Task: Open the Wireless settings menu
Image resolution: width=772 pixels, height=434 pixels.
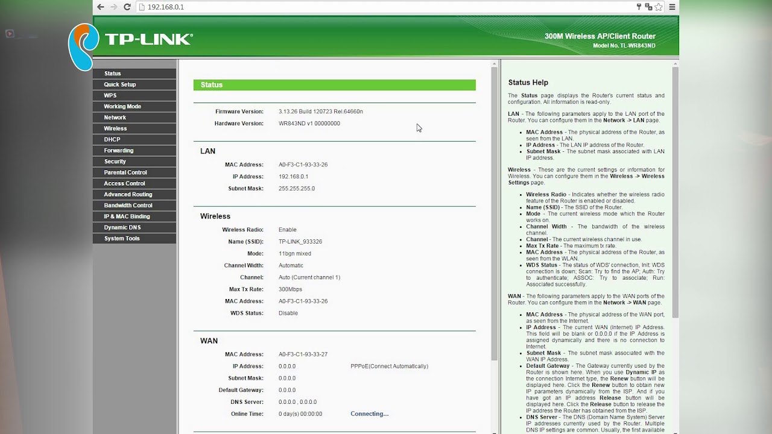Action: (134, 128)
